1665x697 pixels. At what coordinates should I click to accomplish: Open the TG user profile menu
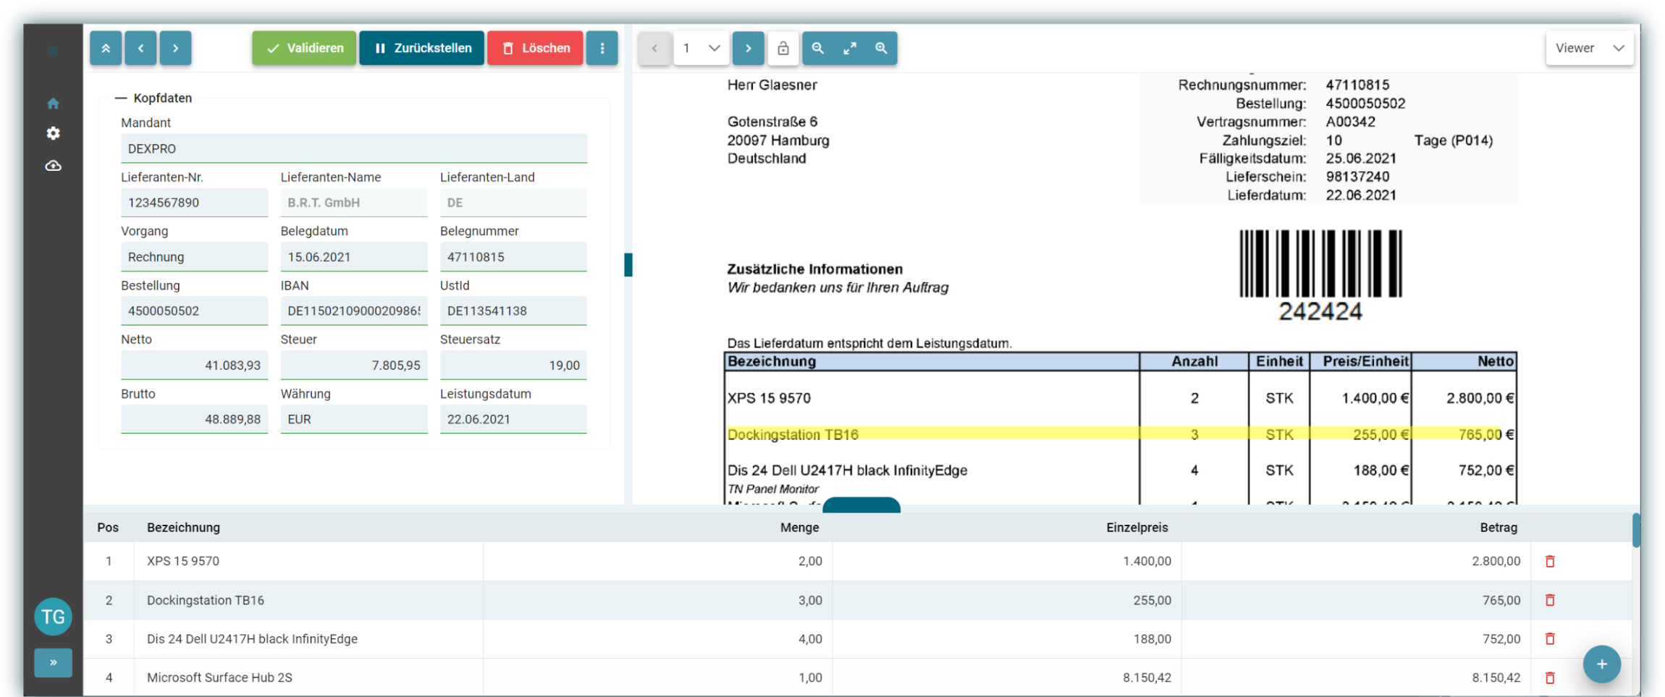coord(53,616)
